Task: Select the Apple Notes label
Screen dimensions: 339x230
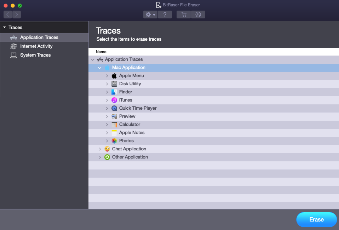Action: click(x=132, y=132)
